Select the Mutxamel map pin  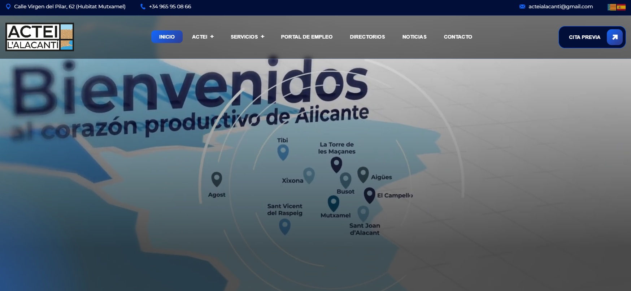(333, 203)
